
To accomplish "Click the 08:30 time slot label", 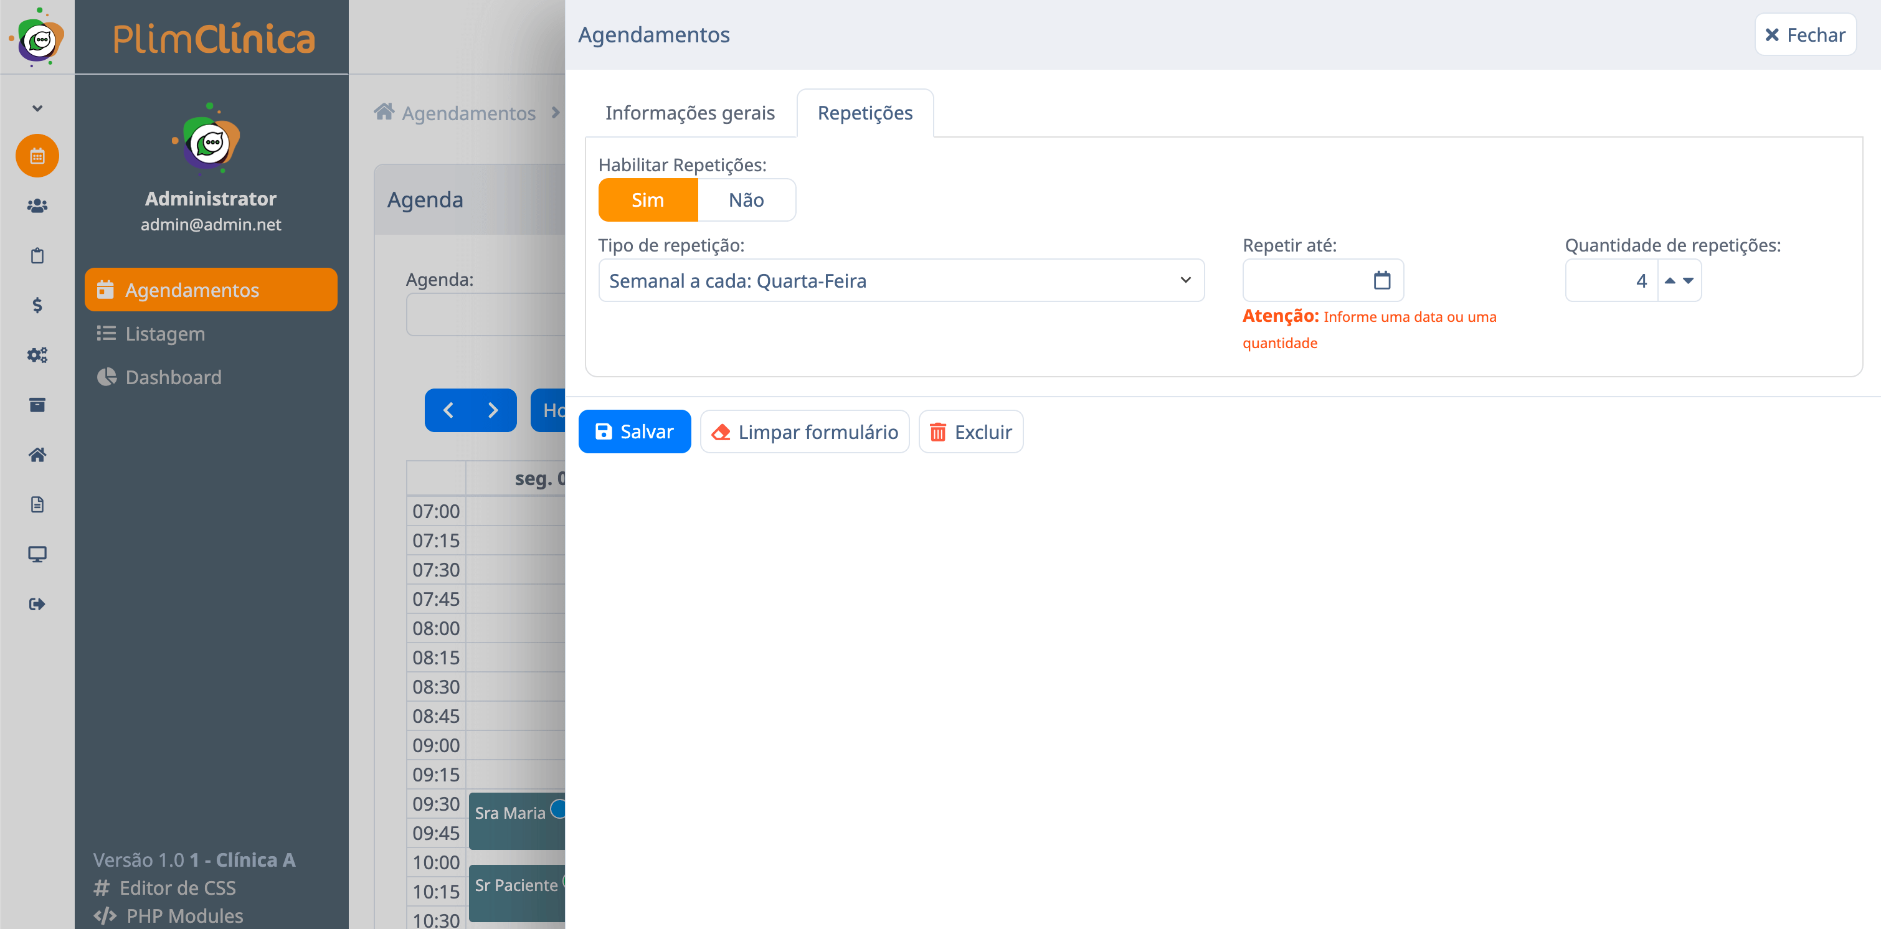I will point(436,687).
